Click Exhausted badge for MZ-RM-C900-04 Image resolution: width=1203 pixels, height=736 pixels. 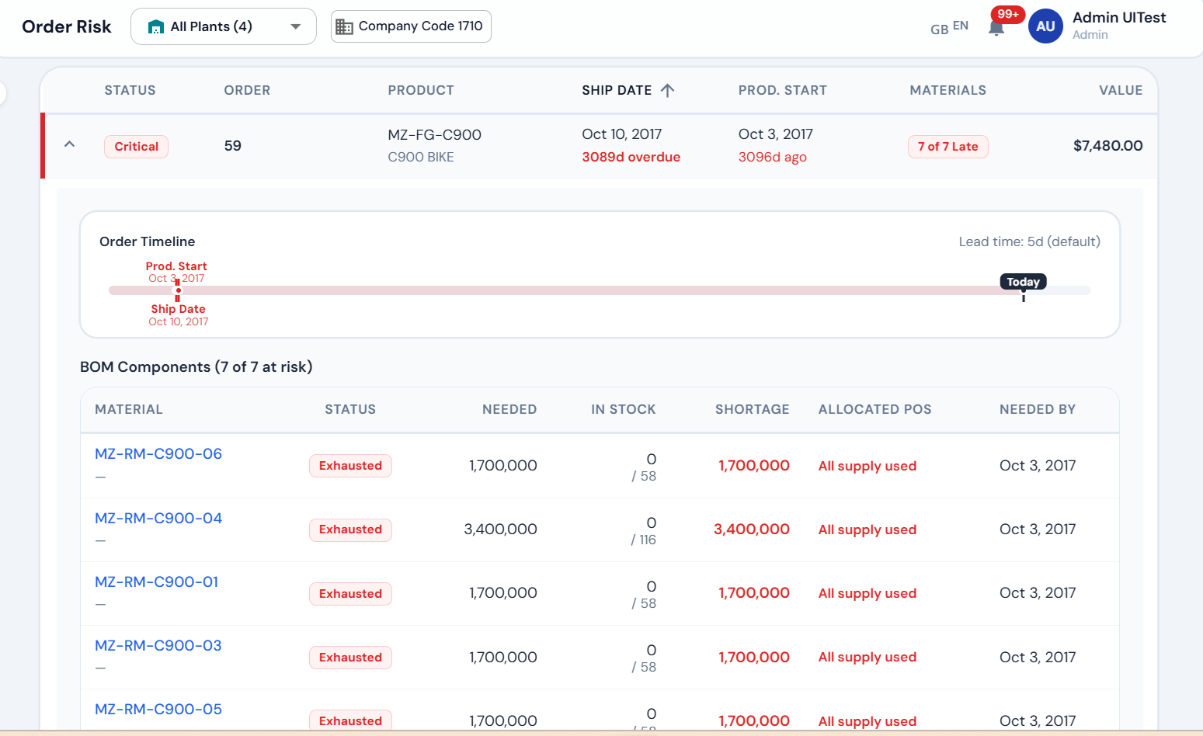point(350,529)
